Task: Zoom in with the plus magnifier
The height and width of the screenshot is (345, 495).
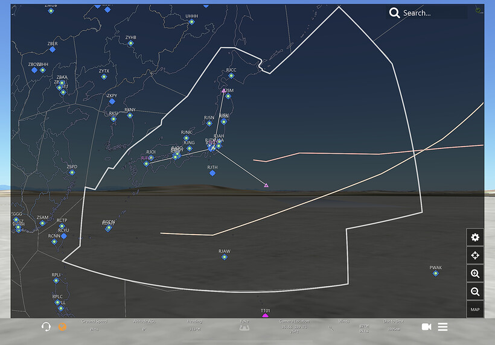Action: [x=475, y=273]
